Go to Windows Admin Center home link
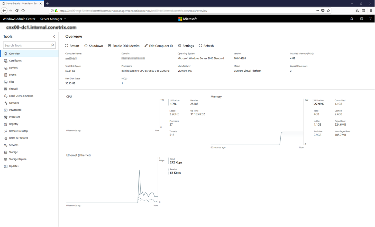375x227 pixels. click(19, 19)
